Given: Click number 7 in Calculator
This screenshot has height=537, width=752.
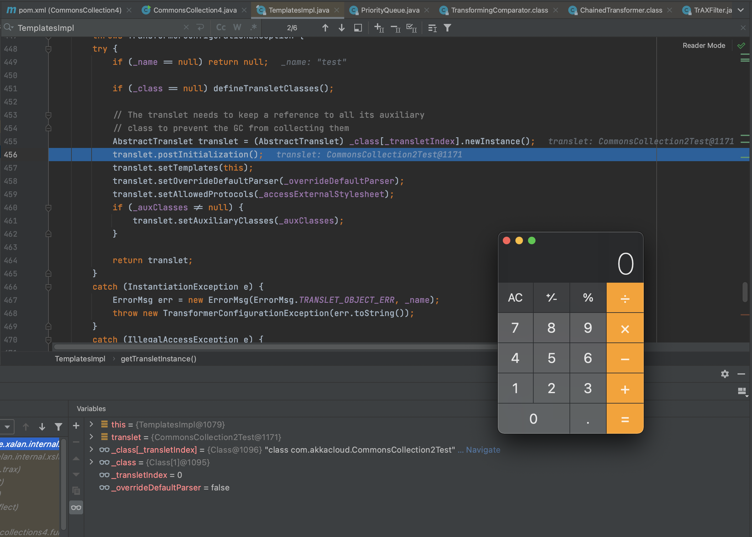Looking at the screenshot, I should click(515, 328).
